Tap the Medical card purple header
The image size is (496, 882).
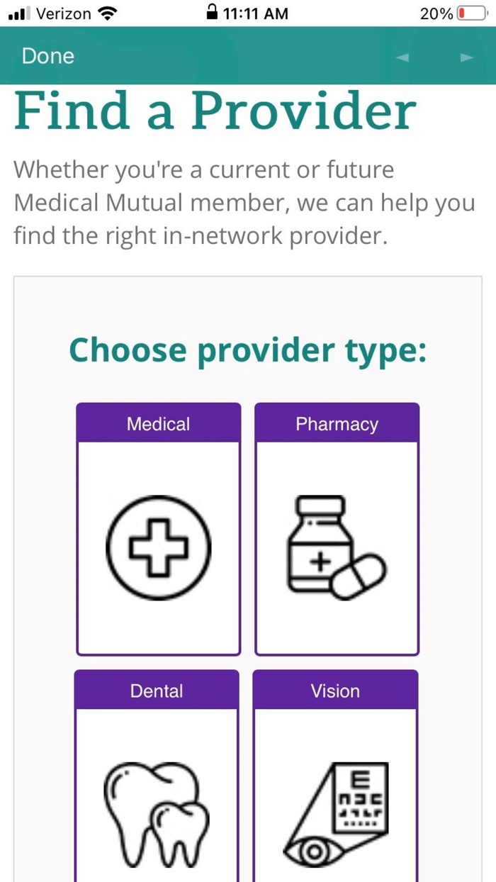click(x=158, y=423)
